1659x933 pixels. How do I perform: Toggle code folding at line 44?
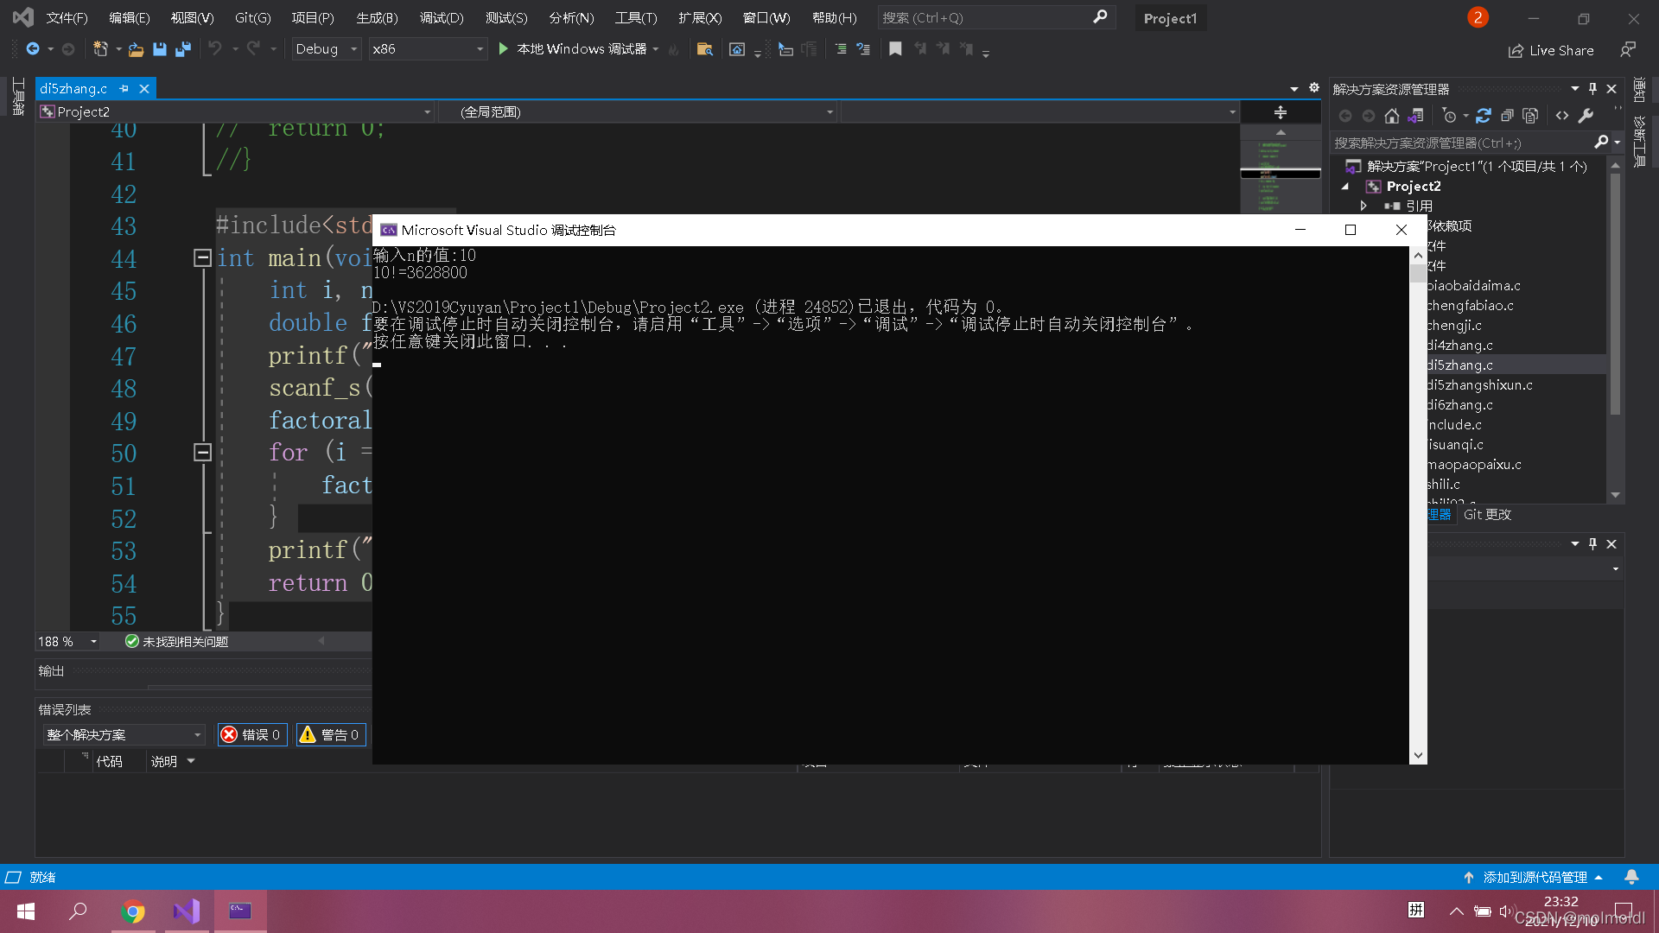(x=203, y=257)
